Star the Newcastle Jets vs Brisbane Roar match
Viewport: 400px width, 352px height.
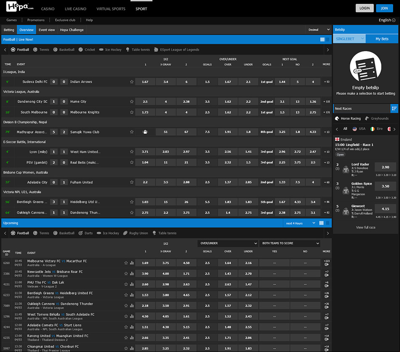coord(126,273)
